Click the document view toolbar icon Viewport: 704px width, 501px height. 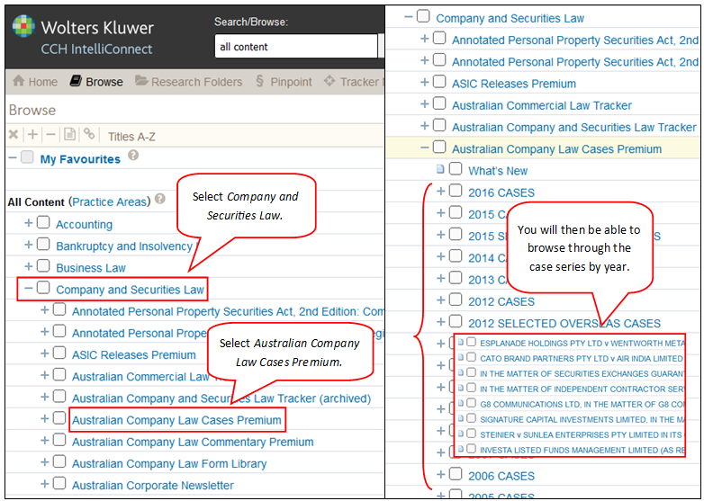click(69, 134)
